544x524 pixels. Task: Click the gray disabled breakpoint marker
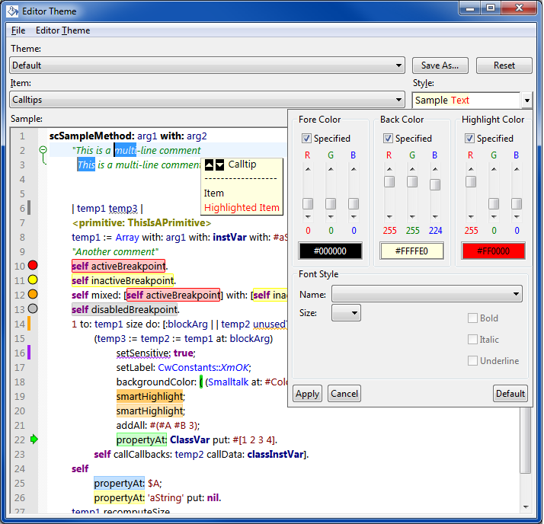click(33, 309)
